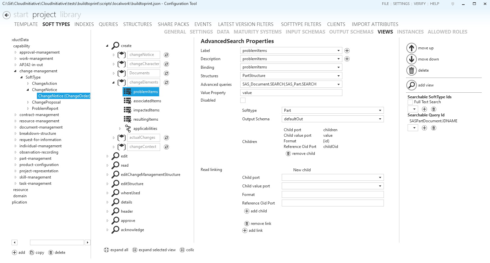Open the SETTINGS menu
The height and width of the screenshot is (263, 490).
click(x=402, y=4)
